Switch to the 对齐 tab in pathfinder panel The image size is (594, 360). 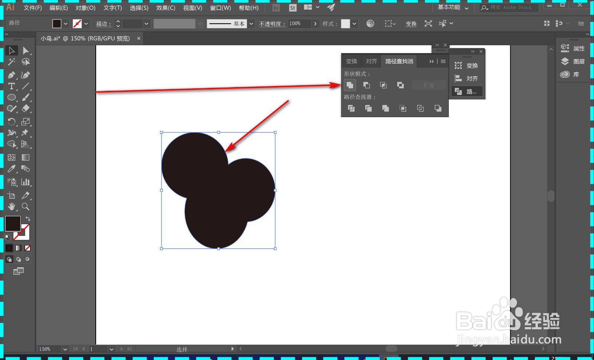[371, 61]
